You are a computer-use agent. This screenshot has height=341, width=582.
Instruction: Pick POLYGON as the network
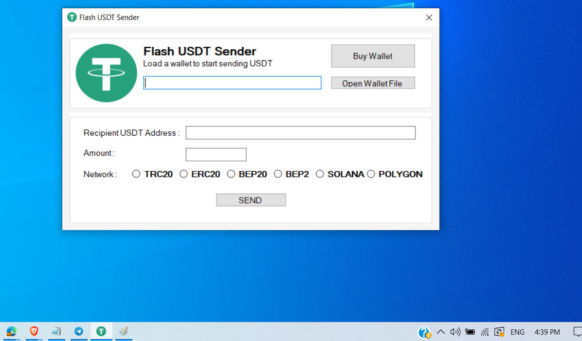(395, 174)
